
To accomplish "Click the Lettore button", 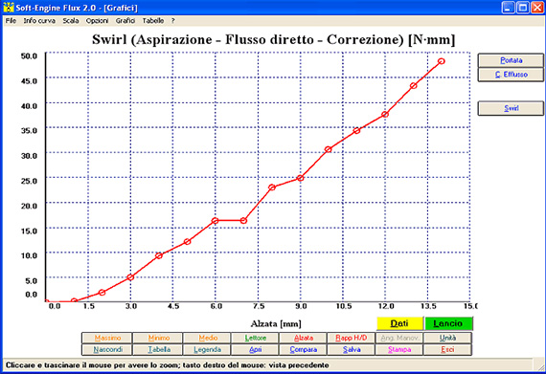I will (x=255, y=338).
